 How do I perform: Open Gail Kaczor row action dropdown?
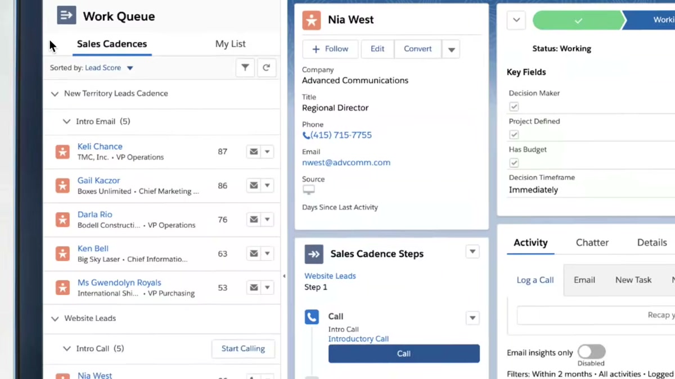[267, 185]
